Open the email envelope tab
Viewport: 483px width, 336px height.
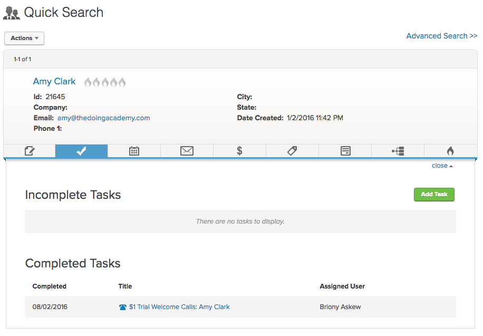point(187,151)
